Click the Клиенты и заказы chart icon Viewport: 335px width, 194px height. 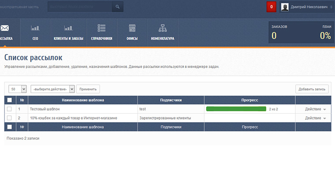click(68, 28)
